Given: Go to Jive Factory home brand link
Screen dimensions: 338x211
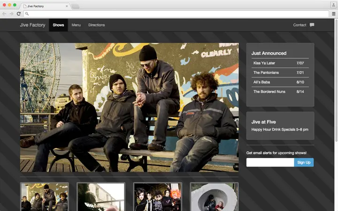Looking at the screenshot, I should pos(32,25).
